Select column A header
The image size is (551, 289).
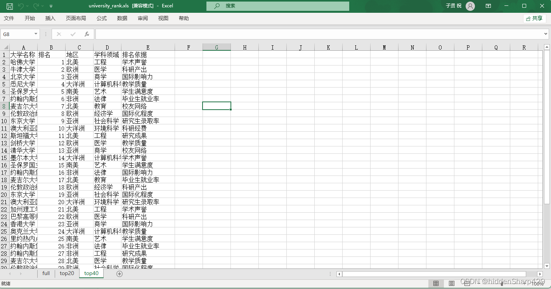coord(24,47)
